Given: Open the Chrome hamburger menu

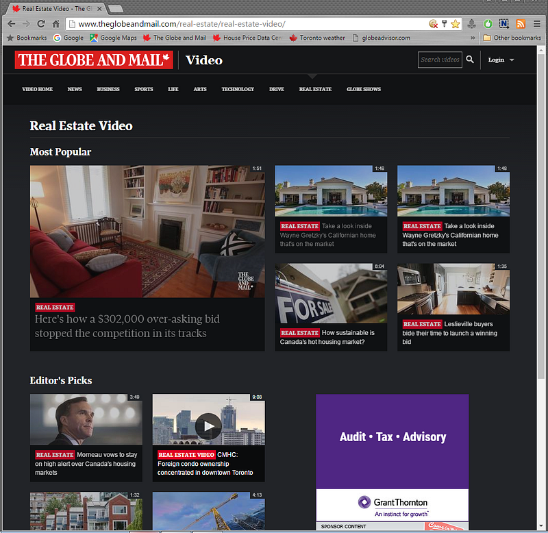Looking at the screenshot, I should pyautogui.click(x=537, y=24).
